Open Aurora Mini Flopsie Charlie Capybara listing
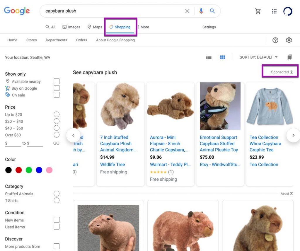Viewport: 300px width, 251px height. click(x=169, y=144)
